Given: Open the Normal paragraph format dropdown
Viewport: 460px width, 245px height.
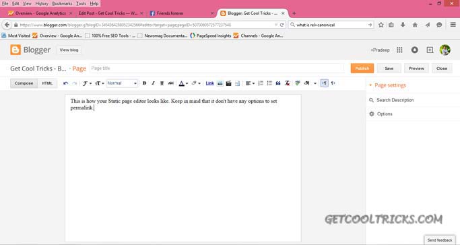Looking at the screenshot, I should click(x=122, y=83).
